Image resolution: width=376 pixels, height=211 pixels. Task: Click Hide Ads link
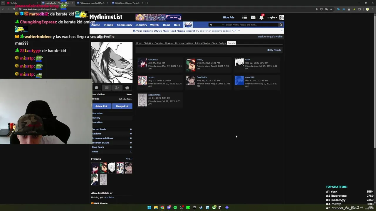229,17
